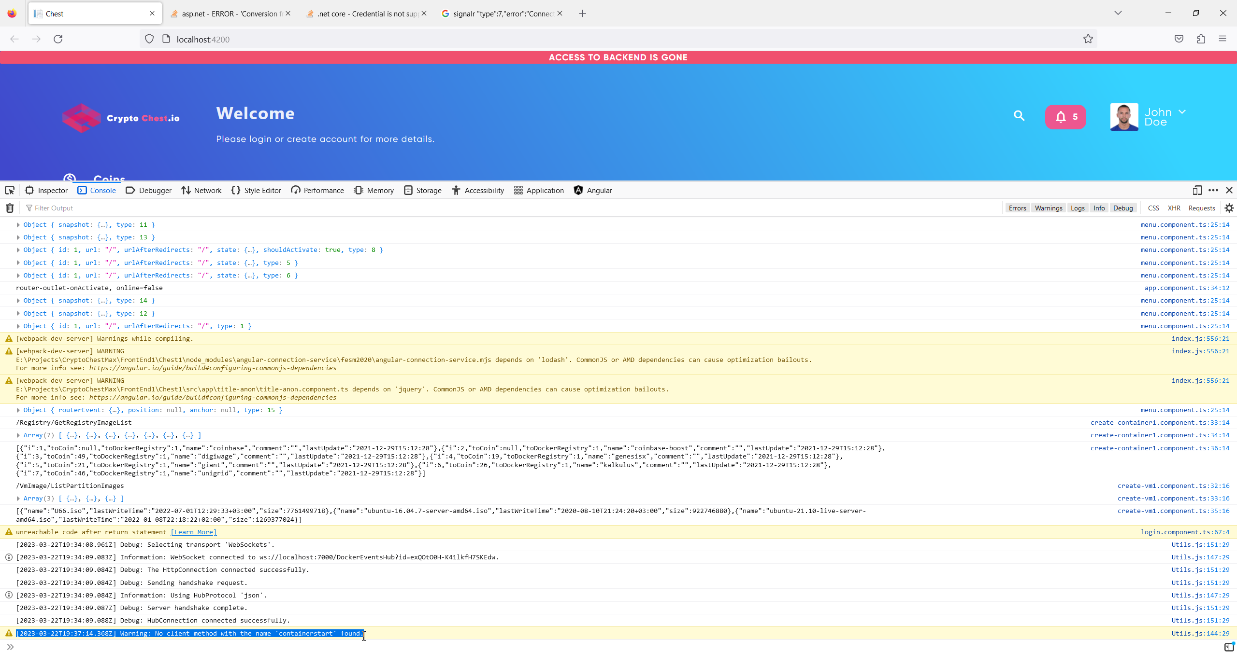Open login.component.ts:67:4 source link
The image size is (1237, 666).
point(1185,532)
